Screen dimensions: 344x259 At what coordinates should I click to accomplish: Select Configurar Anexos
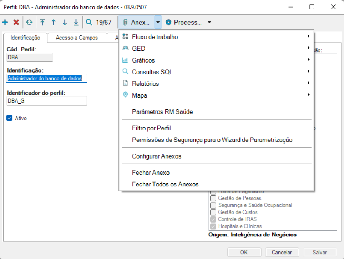[217, 156]
